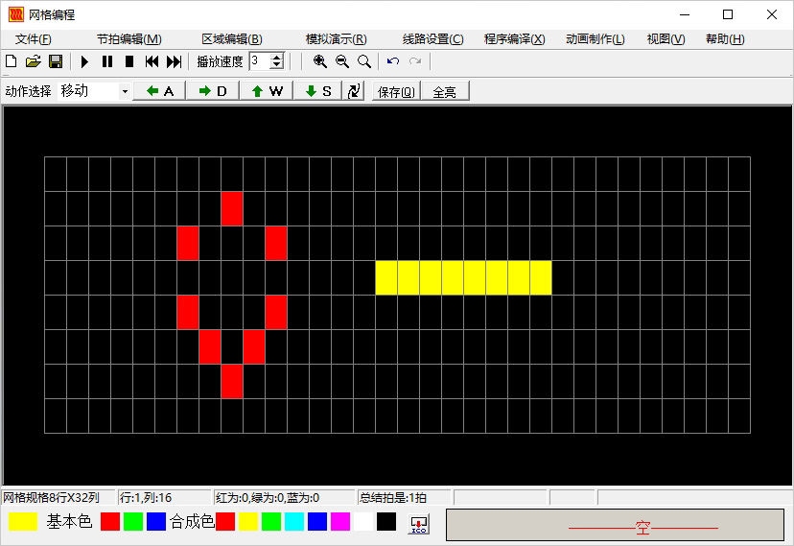
Task: Click the 保存(Q) button
Action: [x=396, y=92]
